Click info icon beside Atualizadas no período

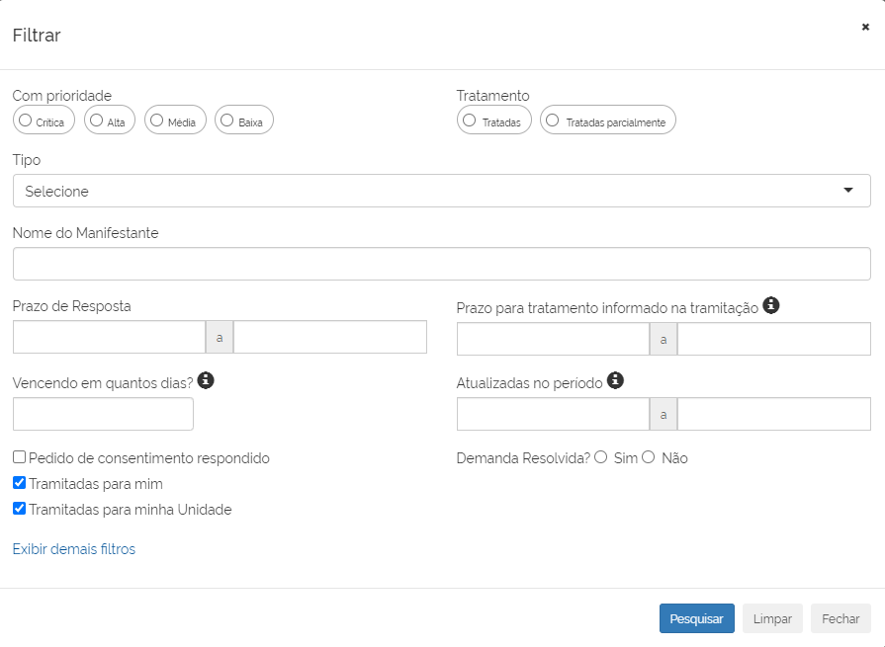615,380
